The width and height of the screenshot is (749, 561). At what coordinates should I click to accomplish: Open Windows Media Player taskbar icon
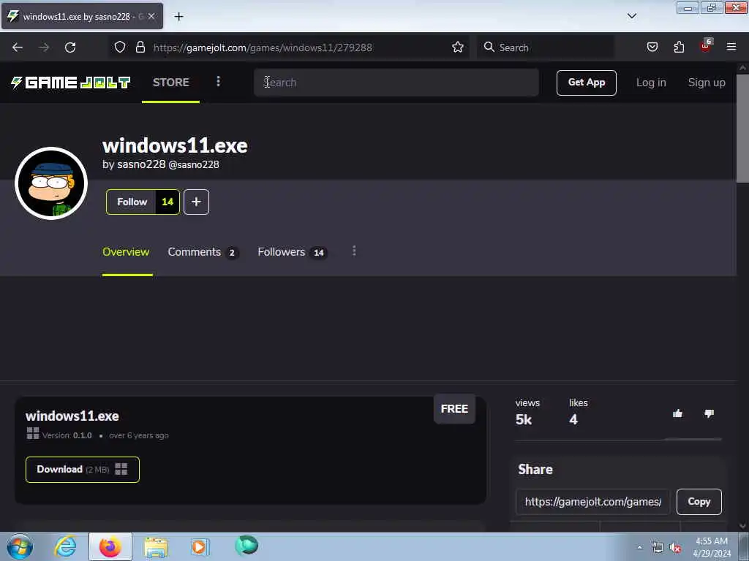199,546
